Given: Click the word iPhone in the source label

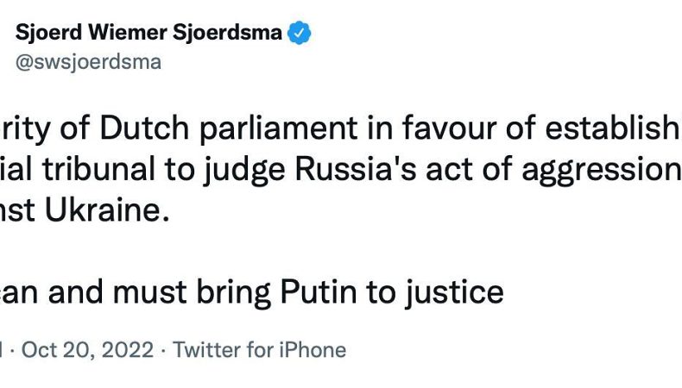Looking at the screenshot, I should (x=313, y=350).
